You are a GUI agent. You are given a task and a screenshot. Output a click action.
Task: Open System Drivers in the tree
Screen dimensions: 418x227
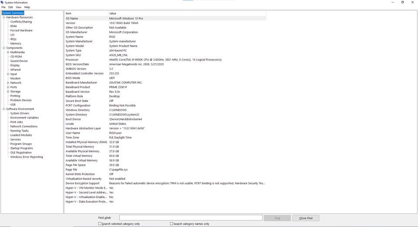(x=20, y=113)
